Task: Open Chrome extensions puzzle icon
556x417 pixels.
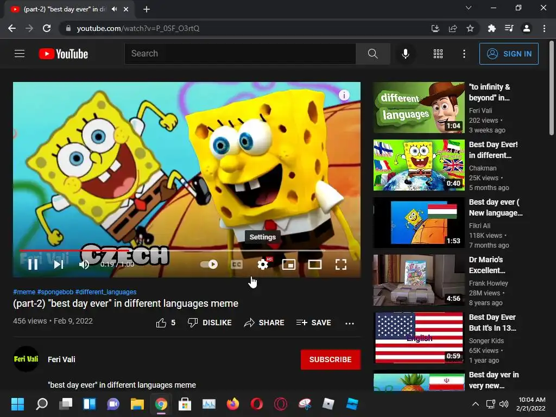Action: point(491,28)
